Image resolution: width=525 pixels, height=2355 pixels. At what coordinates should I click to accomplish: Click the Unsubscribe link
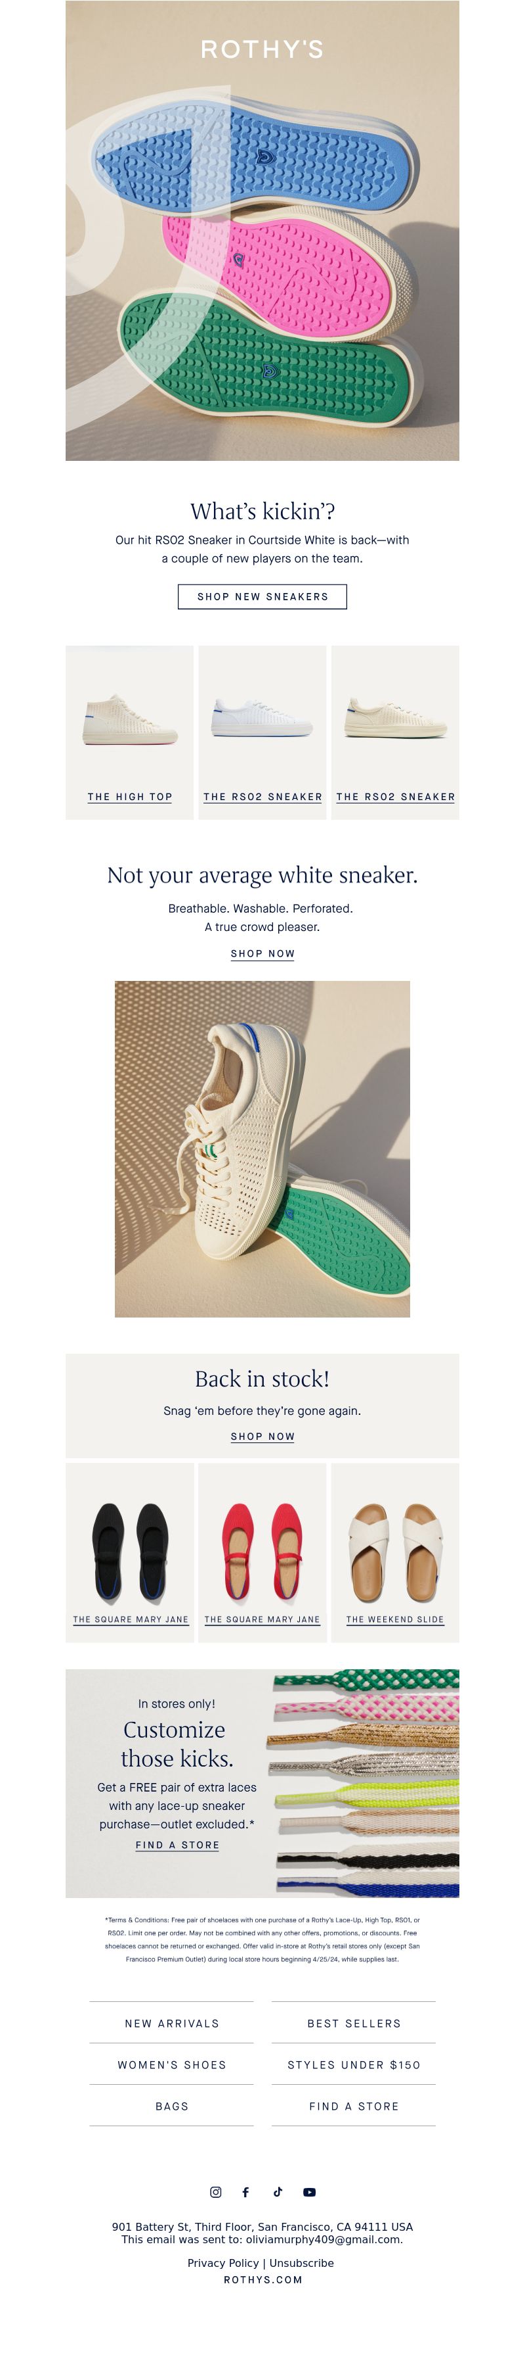[301, 2263]
